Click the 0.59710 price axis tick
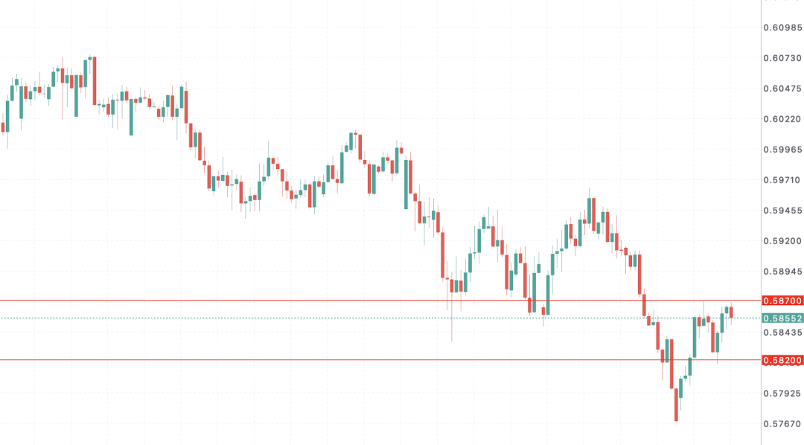Screen dimensions: 804x445 (x=782, y=180)
